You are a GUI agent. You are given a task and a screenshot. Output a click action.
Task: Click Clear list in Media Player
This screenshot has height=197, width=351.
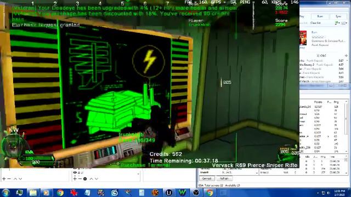[x=315, y=23]
